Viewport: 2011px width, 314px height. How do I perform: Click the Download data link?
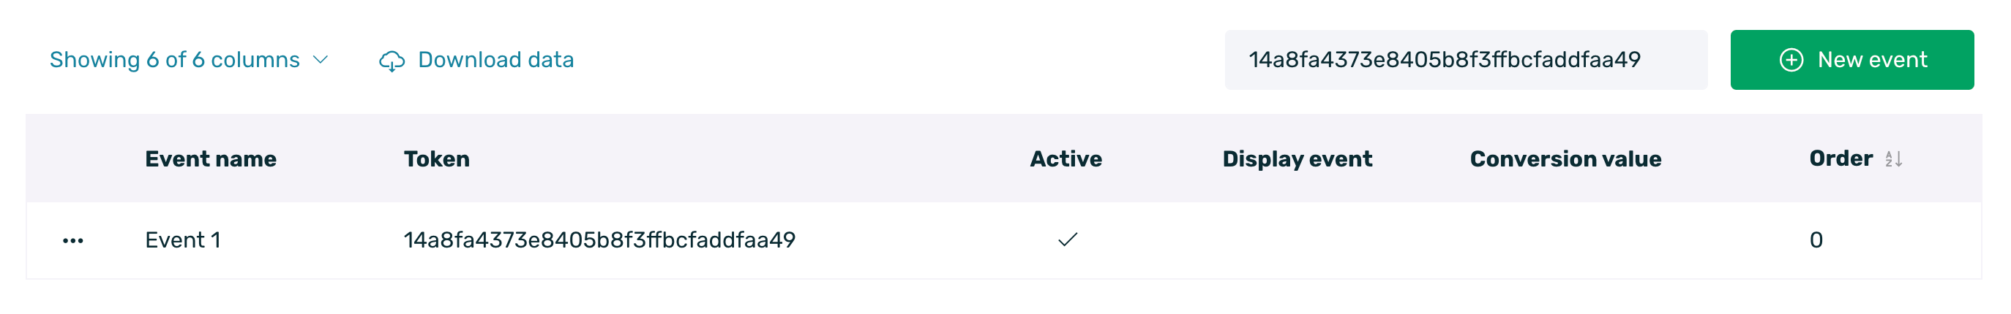click(x=476, y=60)
